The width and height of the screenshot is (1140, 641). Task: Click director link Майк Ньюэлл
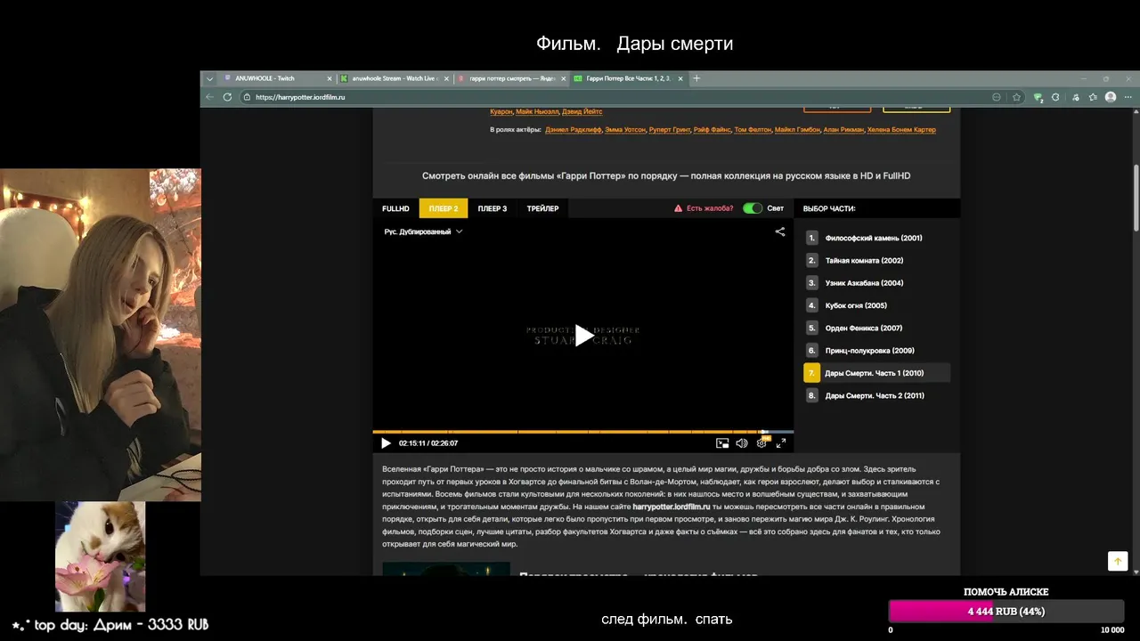(537, 111)
